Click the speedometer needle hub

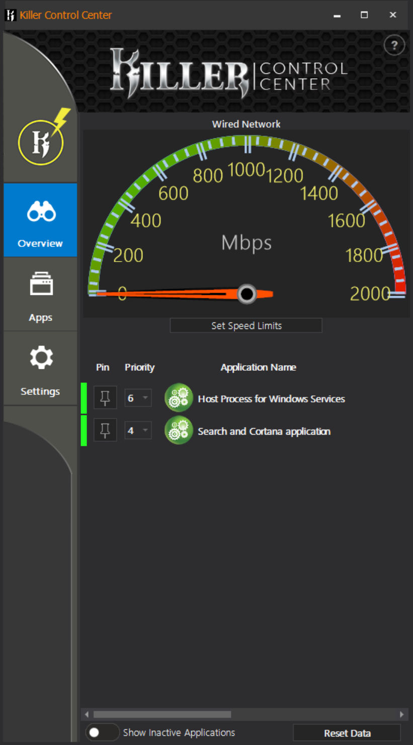point(246,294)
